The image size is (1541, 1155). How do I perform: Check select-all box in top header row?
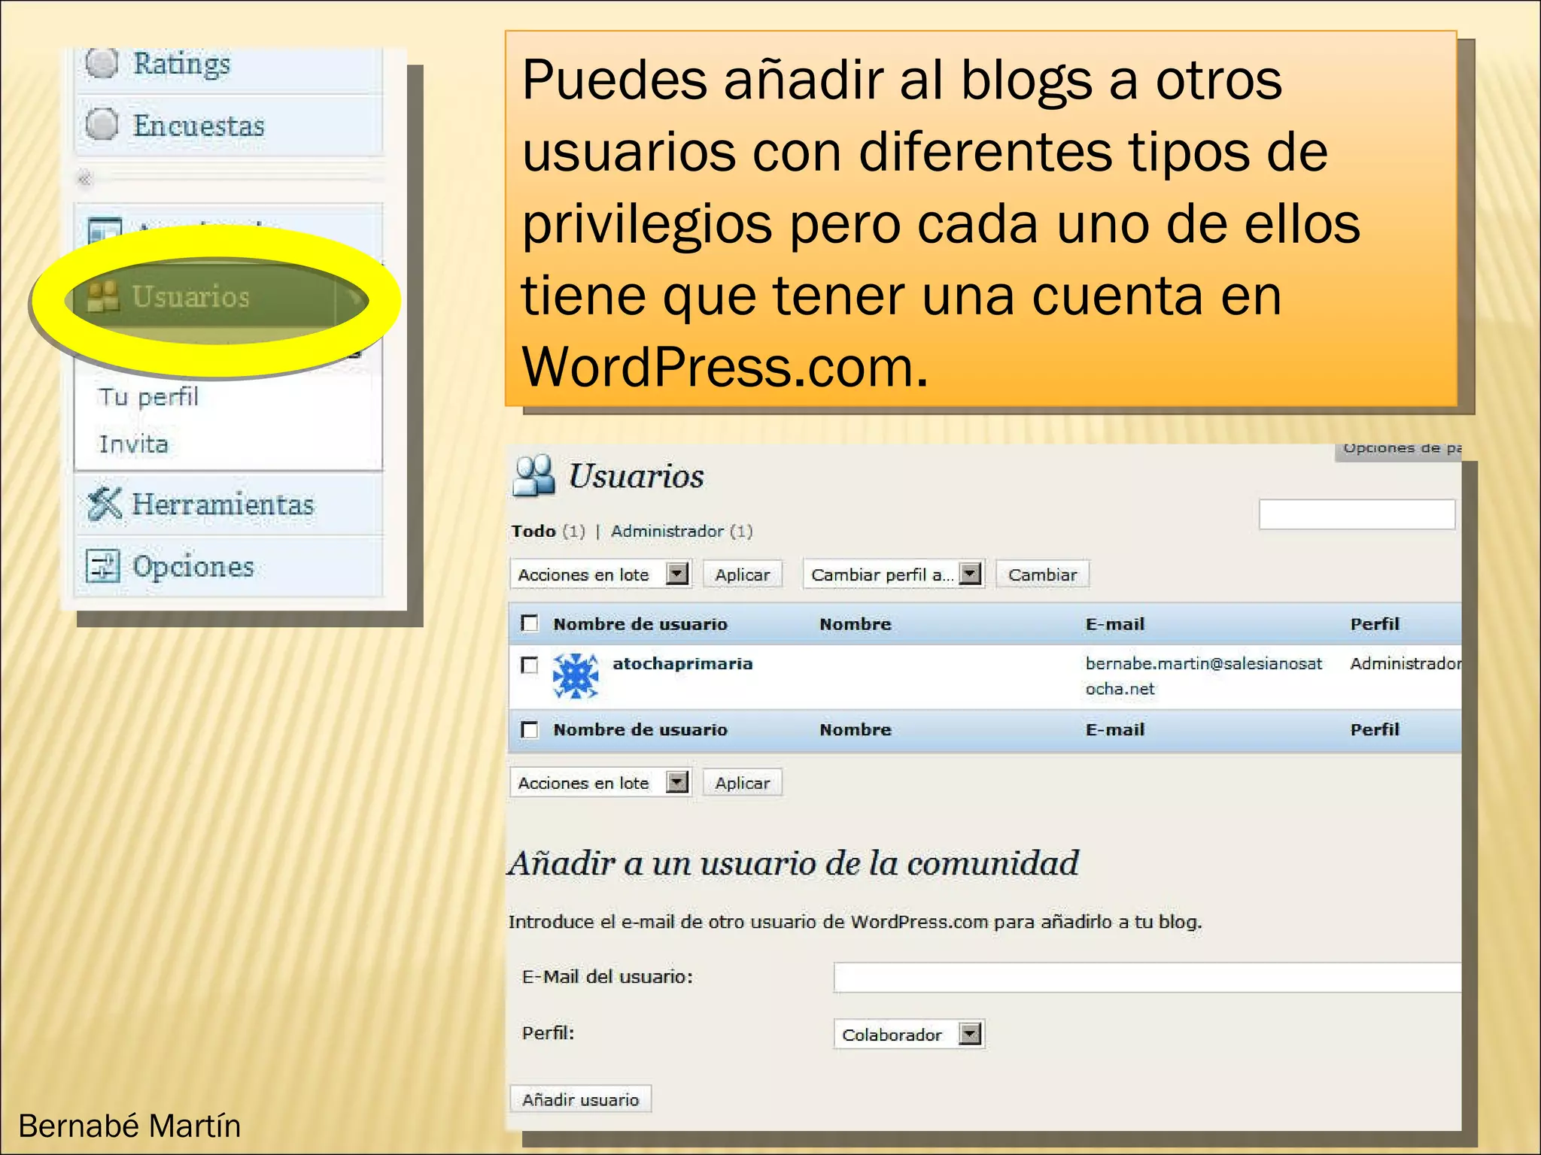pos(530,623)
